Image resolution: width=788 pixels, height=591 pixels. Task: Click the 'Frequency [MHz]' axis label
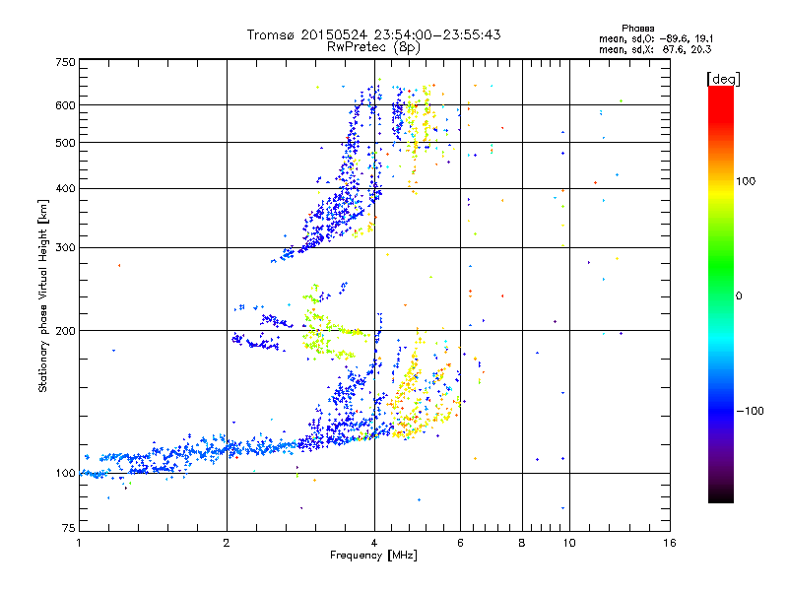[x=373, y=556]
